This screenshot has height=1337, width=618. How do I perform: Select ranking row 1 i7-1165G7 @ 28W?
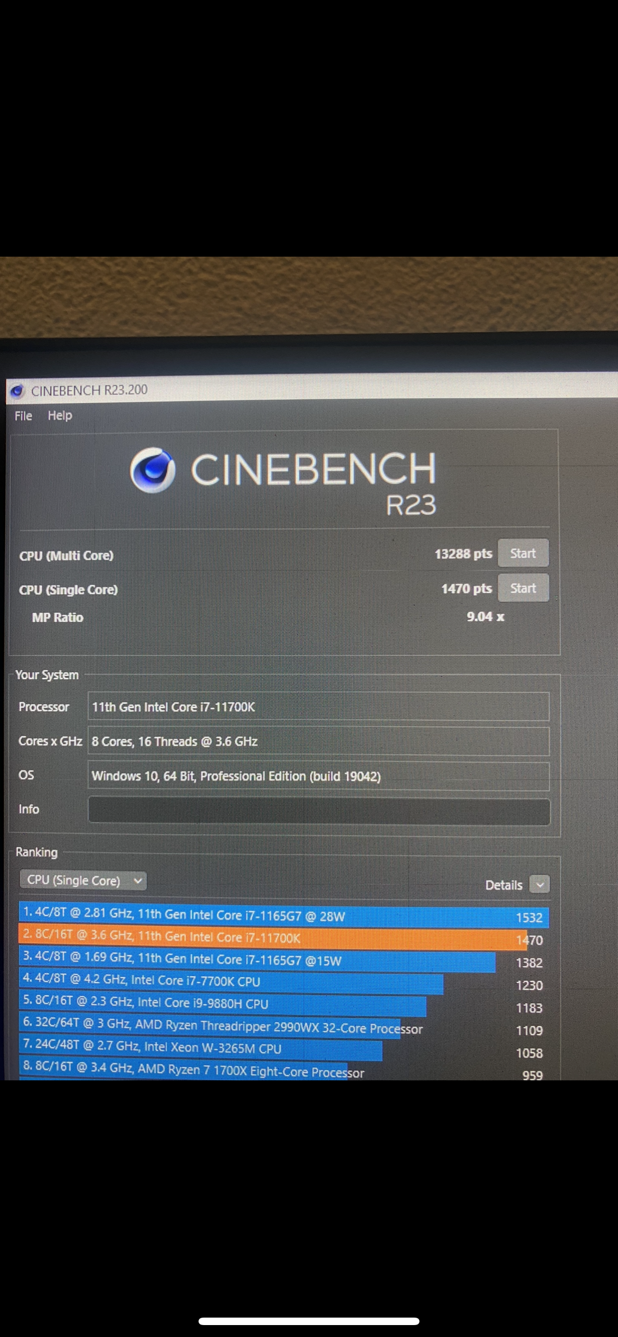pos(284,916)
